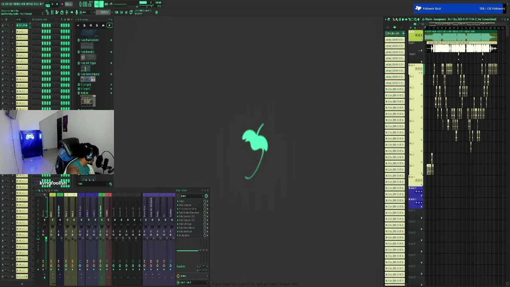Screen dimensions: 510x287
Task: Click the round icon at far right of the news panel
Action: point(157,12)
